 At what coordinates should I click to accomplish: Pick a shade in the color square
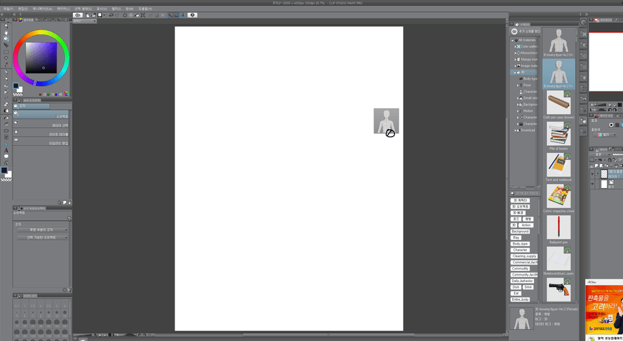[x=42, y=58]
